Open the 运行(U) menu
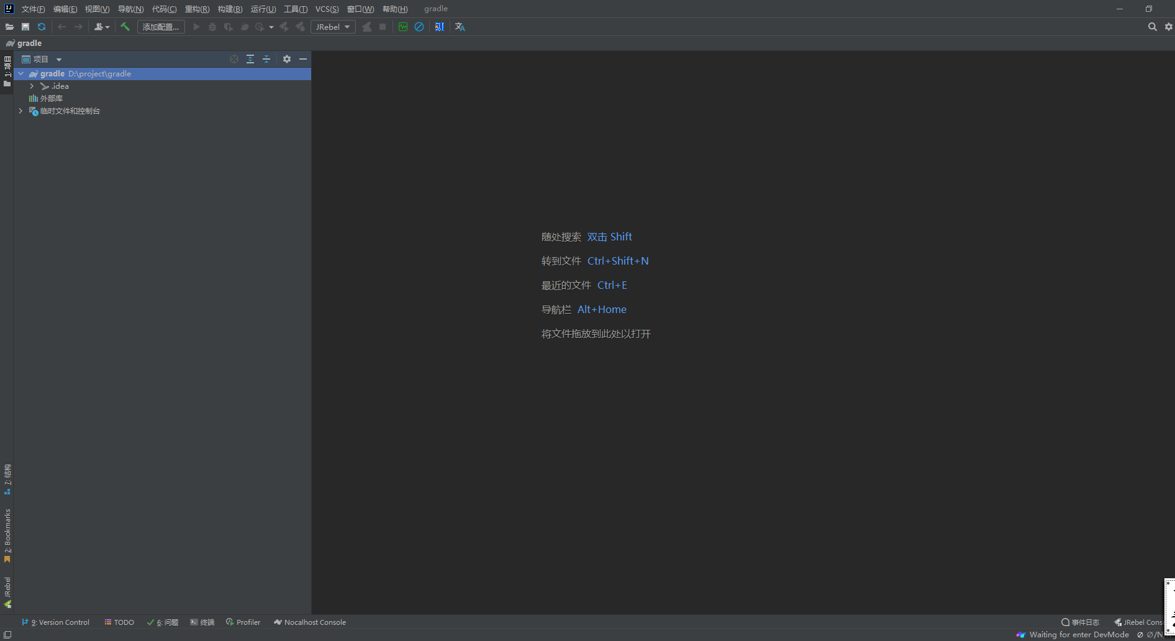1175x641 pixels. (x=263, y=9)
